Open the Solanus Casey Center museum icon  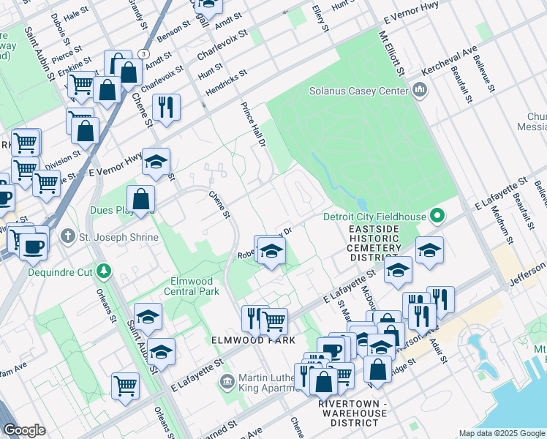420,90
